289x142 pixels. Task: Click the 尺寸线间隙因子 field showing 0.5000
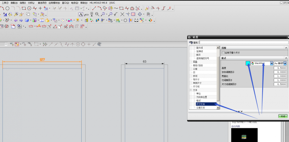tap(280, 84)
